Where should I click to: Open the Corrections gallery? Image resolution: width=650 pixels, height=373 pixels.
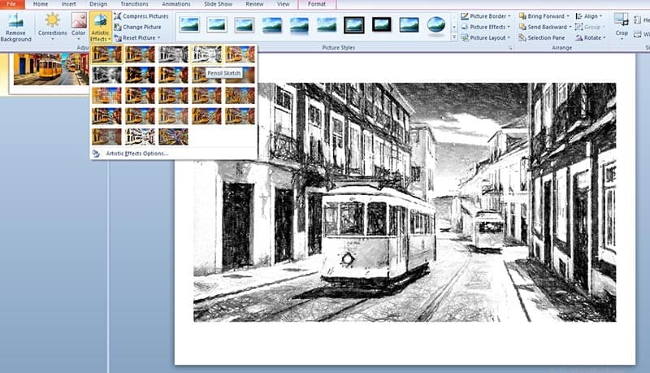click(53, 27)
